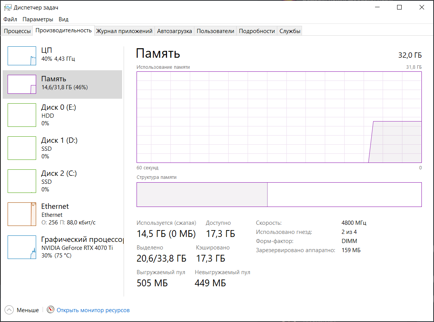Click the resource monitor icon

pyautogui.click(x=51, y=310)
